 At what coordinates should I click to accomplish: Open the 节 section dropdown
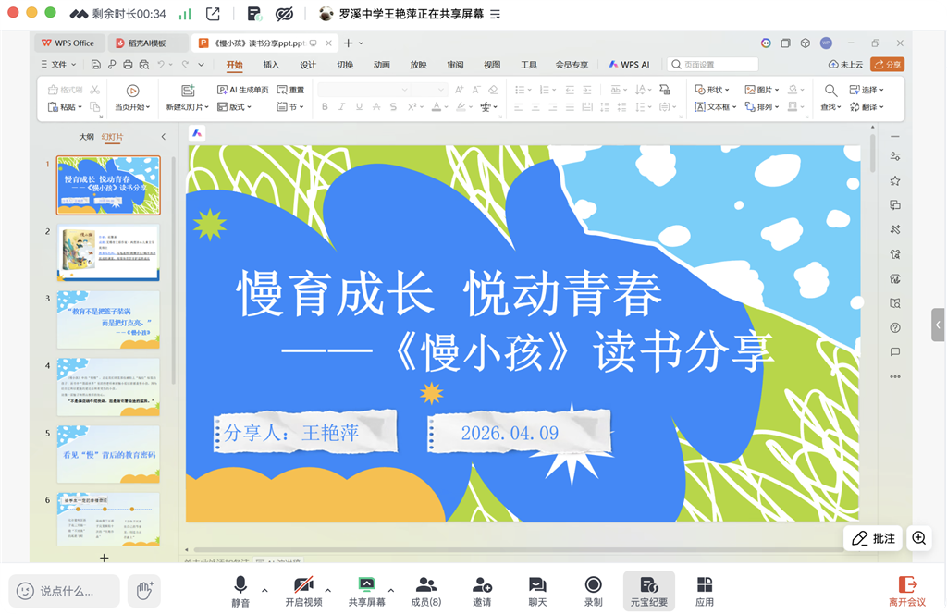coord(290,107)
